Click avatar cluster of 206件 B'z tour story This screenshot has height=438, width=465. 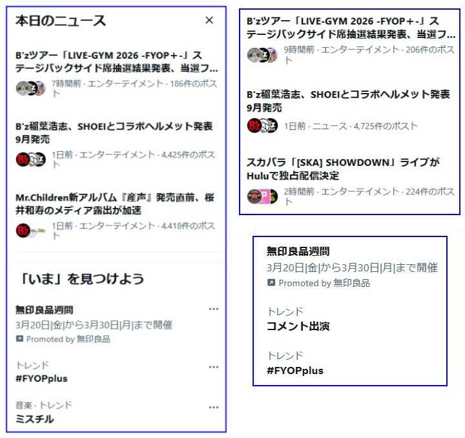pos(262,54)
